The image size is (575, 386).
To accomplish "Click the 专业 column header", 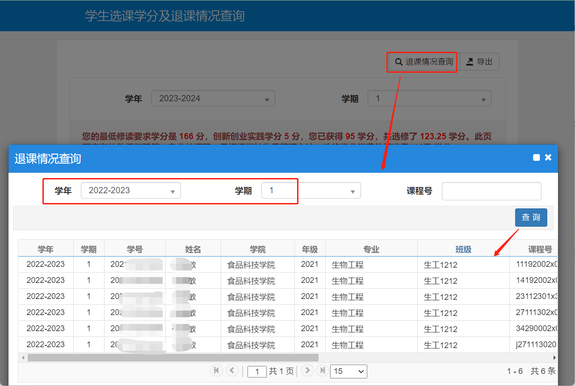I will click(x=371, y=249).
